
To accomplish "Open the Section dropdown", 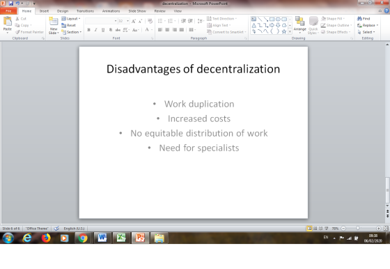I will click(x=71, y=32).
